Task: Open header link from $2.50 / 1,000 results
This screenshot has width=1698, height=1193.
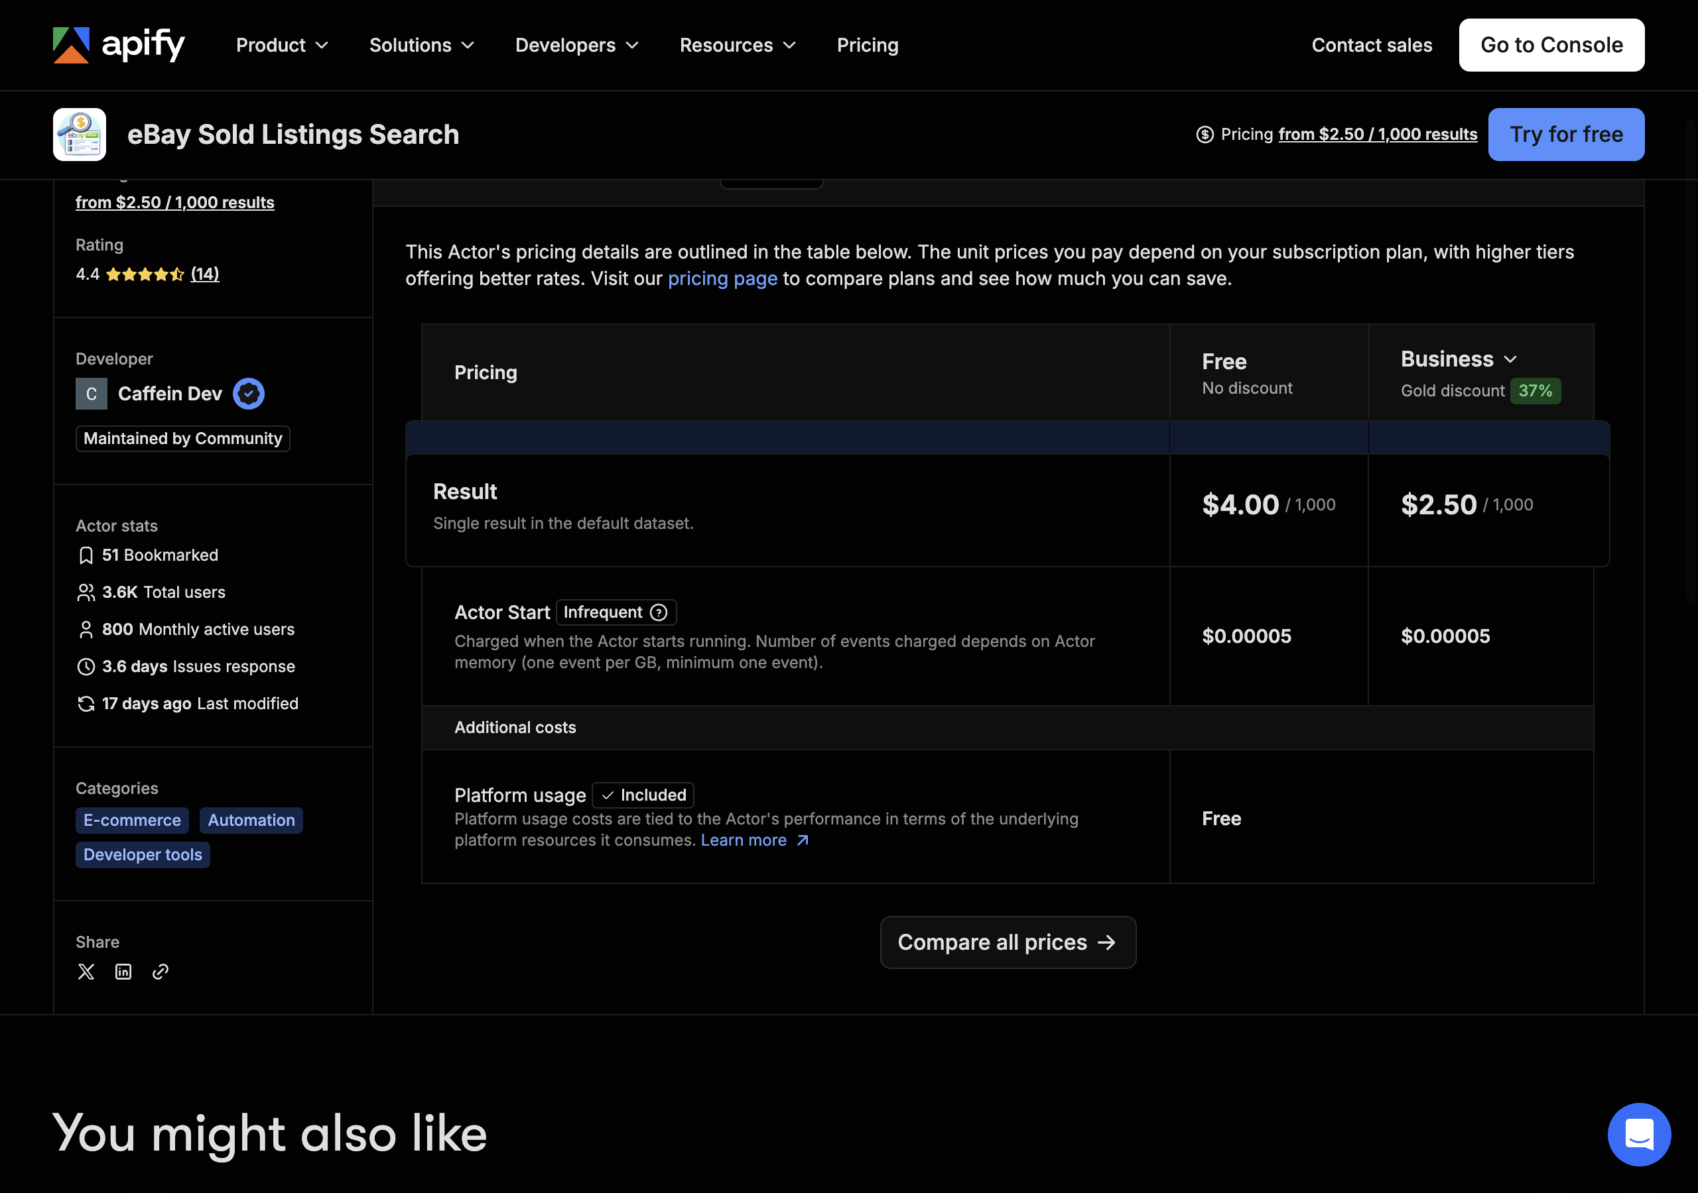Action: [x=1377, y=135]
